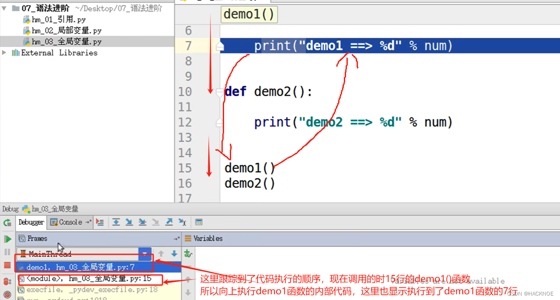Image resolution: width=560 pixels, height=300 pixels.
Task: Click the new watch glasses icon
Action: pyautogui.click(x=188, y=254)
